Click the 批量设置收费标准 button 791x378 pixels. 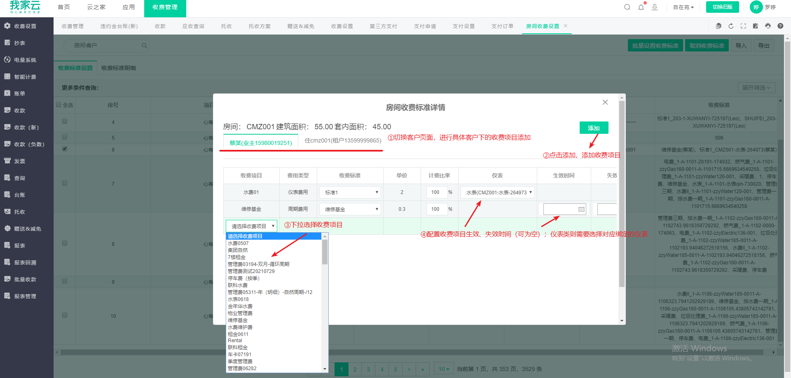(655, 45)
